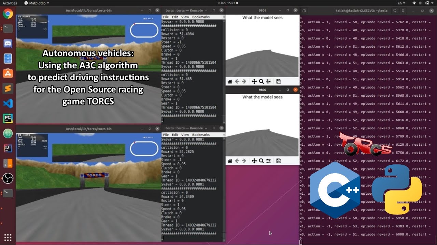The height and width of the screenshot is (245, 437).
Task: Click 'Reward = 54.3409' line in lower Konsole
Action: [x=178, y=197]
